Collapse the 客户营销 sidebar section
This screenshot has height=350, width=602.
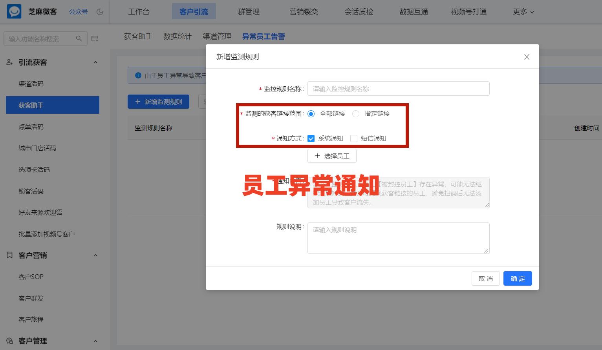(x=95, y=255)
